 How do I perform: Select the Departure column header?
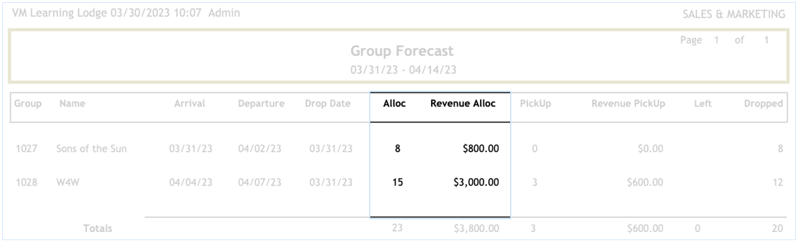click(261, 104)
